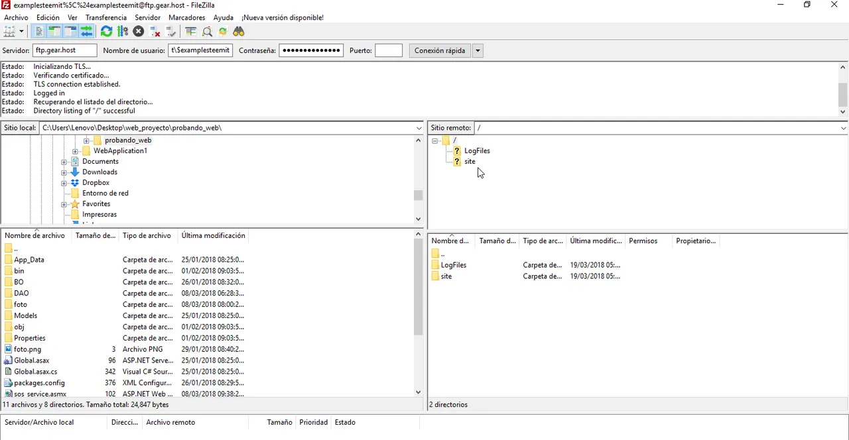Screen dimensions: 849x440
Task: Expand the Downloads tree node
Action: [x=64, y=172]
